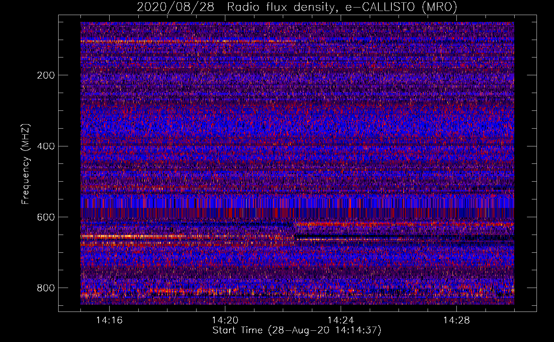Click the 200 frequency tick label
Viewport: 554px width, 342px height.
coord(46,75)
